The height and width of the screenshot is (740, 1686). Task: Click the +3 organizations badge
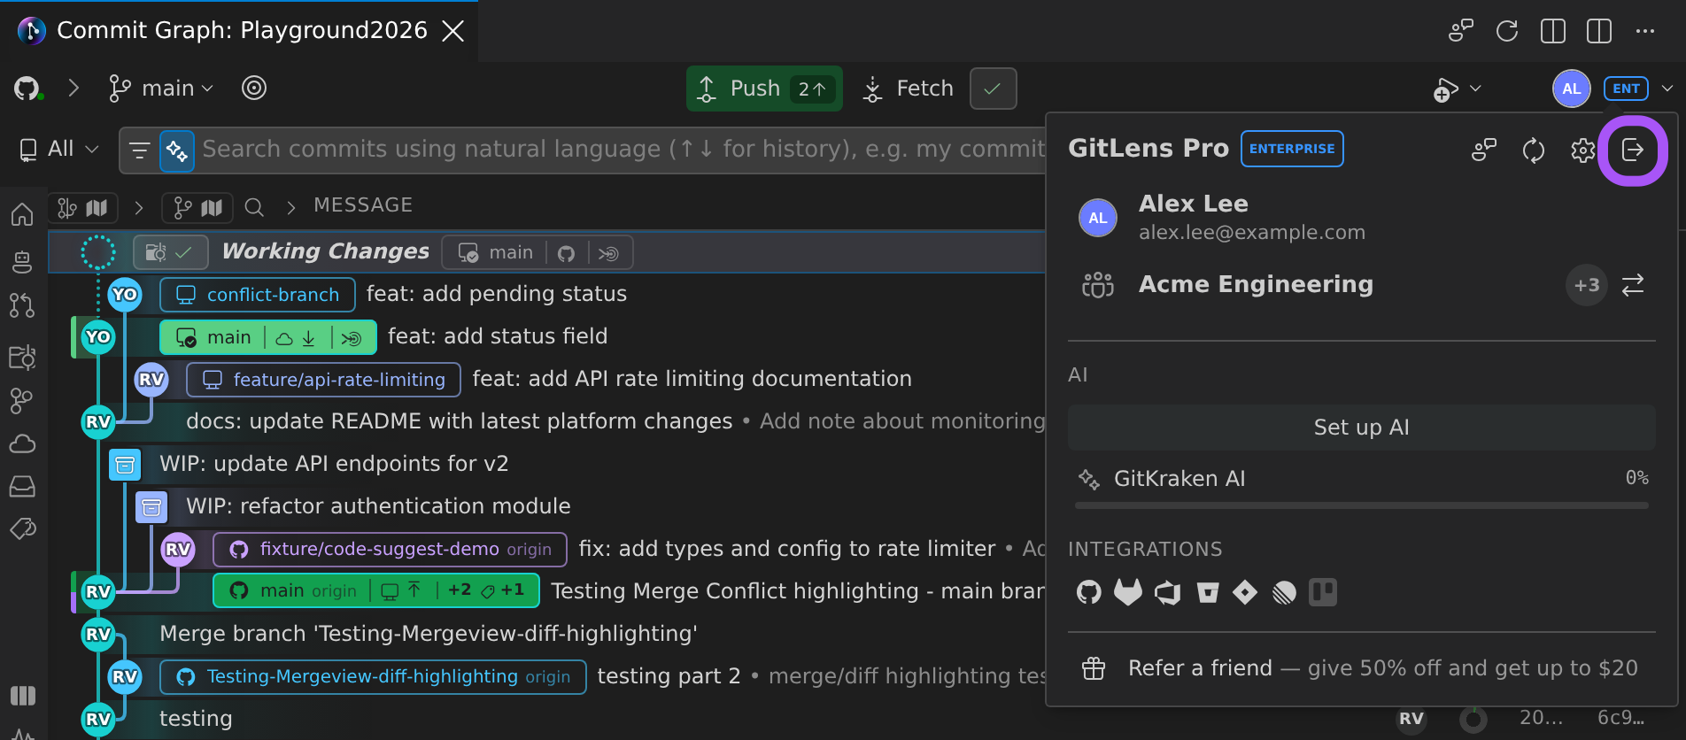point(1586,285)
